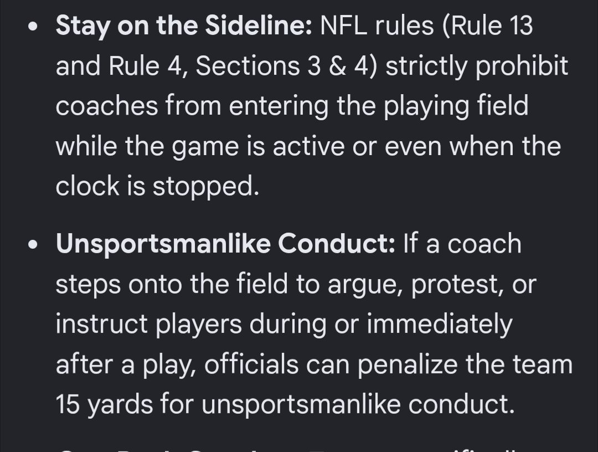
Task: Click the bold 'Unsportsmanlike Conduct:' heading
Action: pos(226,243)
